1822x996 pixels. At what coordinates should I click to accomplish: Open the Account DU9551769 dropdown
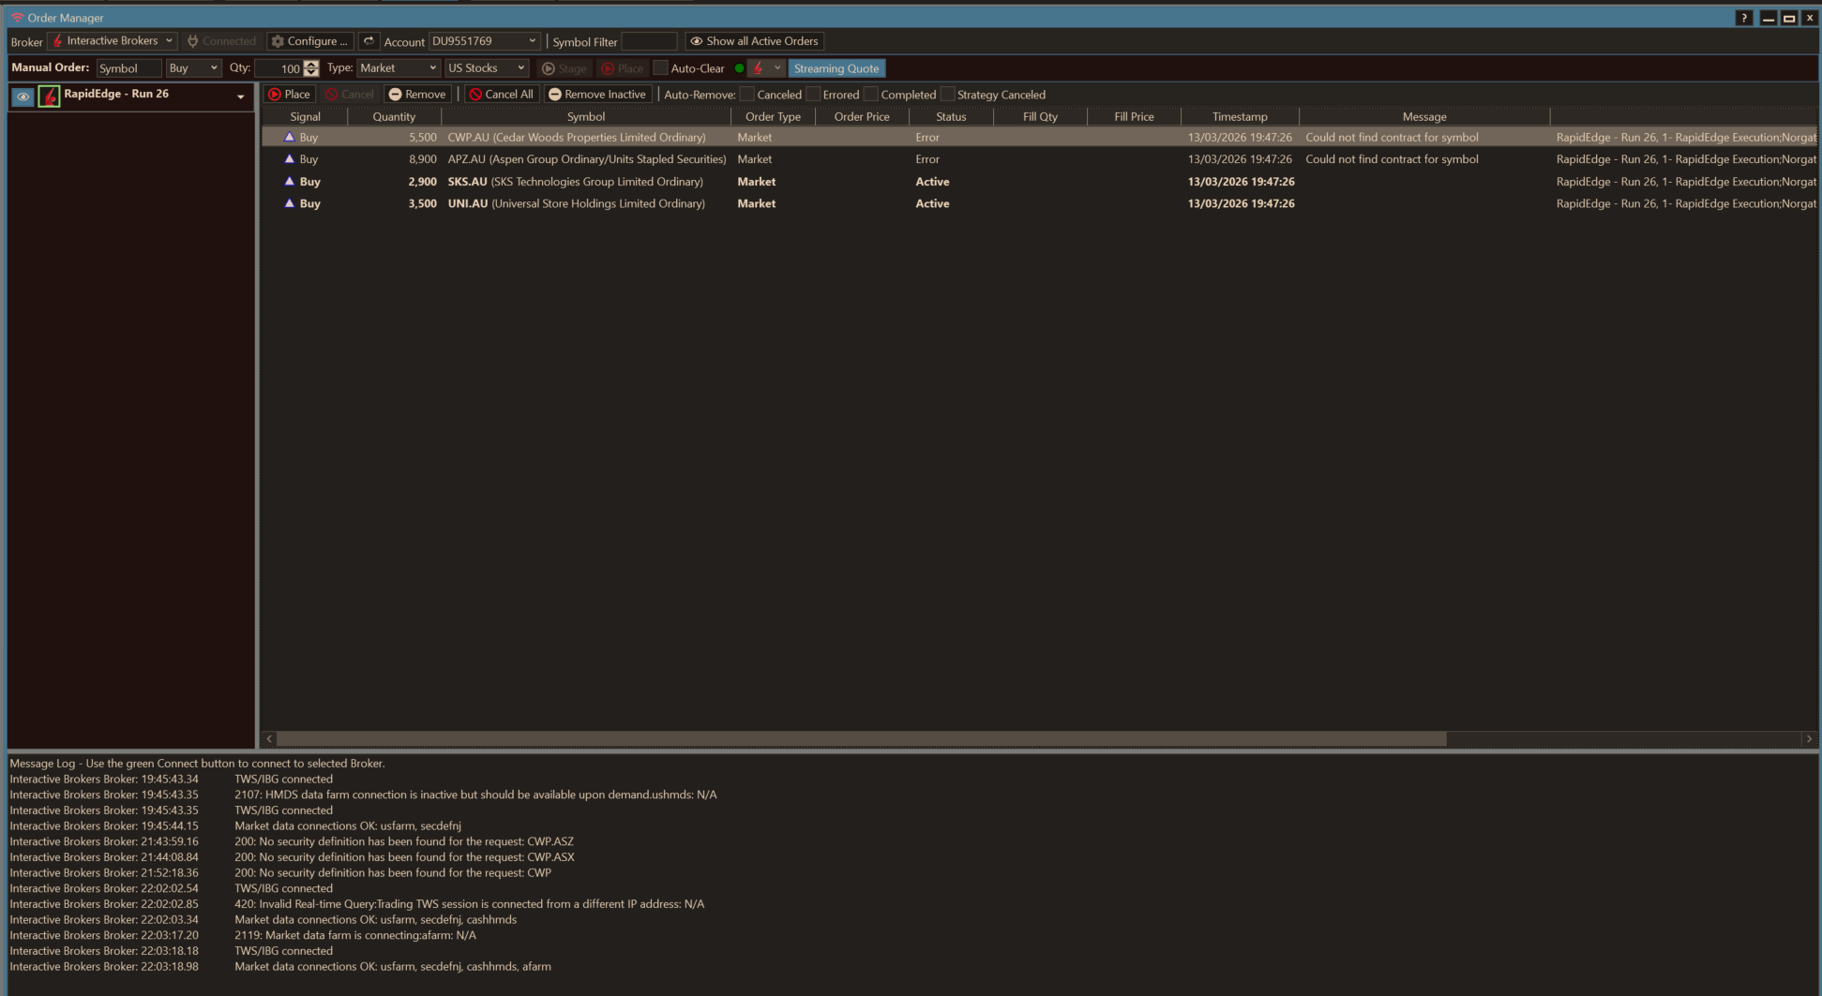[x=484, y=41]
